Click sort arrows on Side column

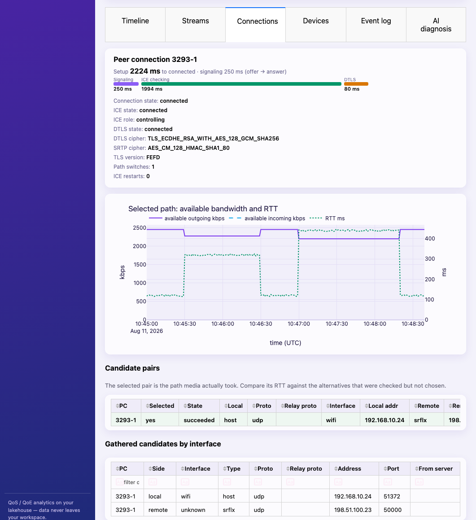[150, 468]
